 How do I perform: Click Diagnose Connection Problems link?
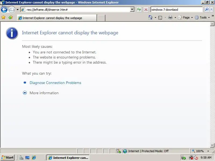[x=55, y=83]
